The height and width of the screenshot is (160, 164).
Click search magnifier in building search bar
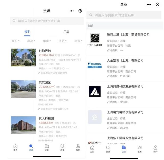14,21
